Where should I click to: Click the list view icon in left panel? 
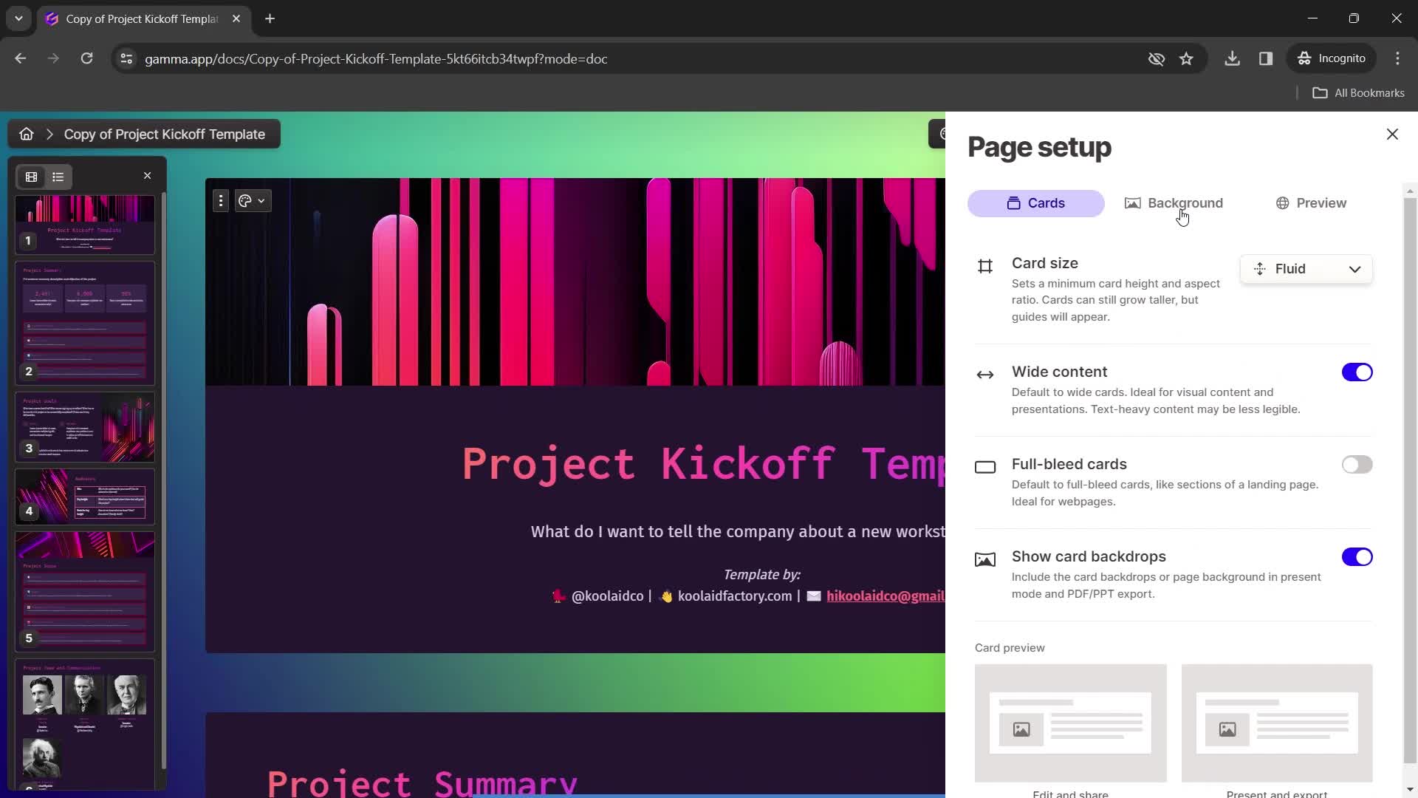tap(58, 177)
